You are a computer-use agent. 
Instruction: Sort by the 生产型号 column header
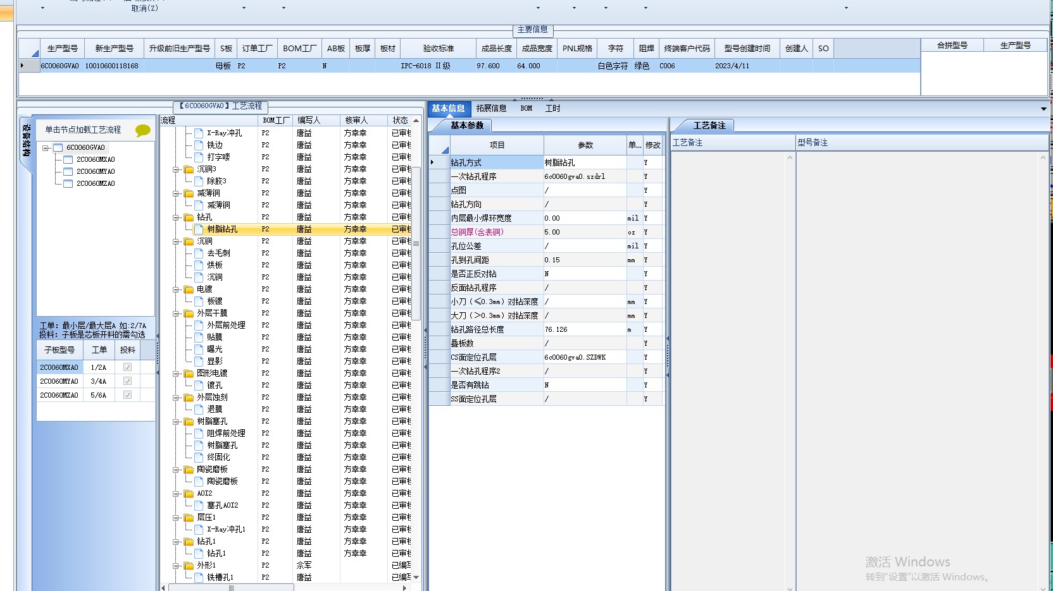(x=62, y=49)
